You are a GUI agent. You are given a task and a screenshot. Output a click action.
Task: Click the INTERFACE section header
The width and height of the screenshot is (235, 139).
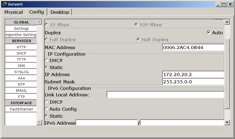point(21,103)
